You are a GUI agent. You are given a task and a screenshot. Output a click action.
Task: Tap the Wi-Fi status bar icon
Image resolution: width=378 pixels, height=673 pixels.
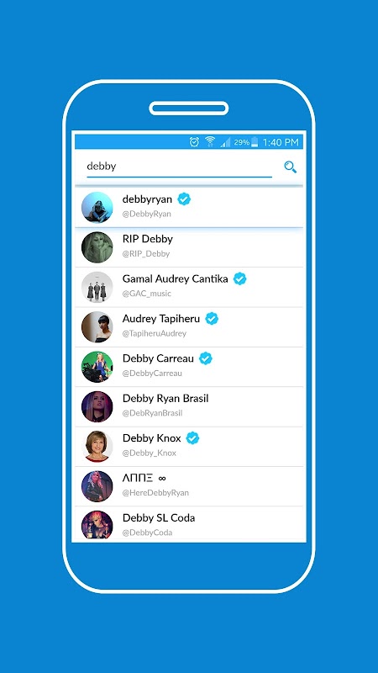point(209,142)
